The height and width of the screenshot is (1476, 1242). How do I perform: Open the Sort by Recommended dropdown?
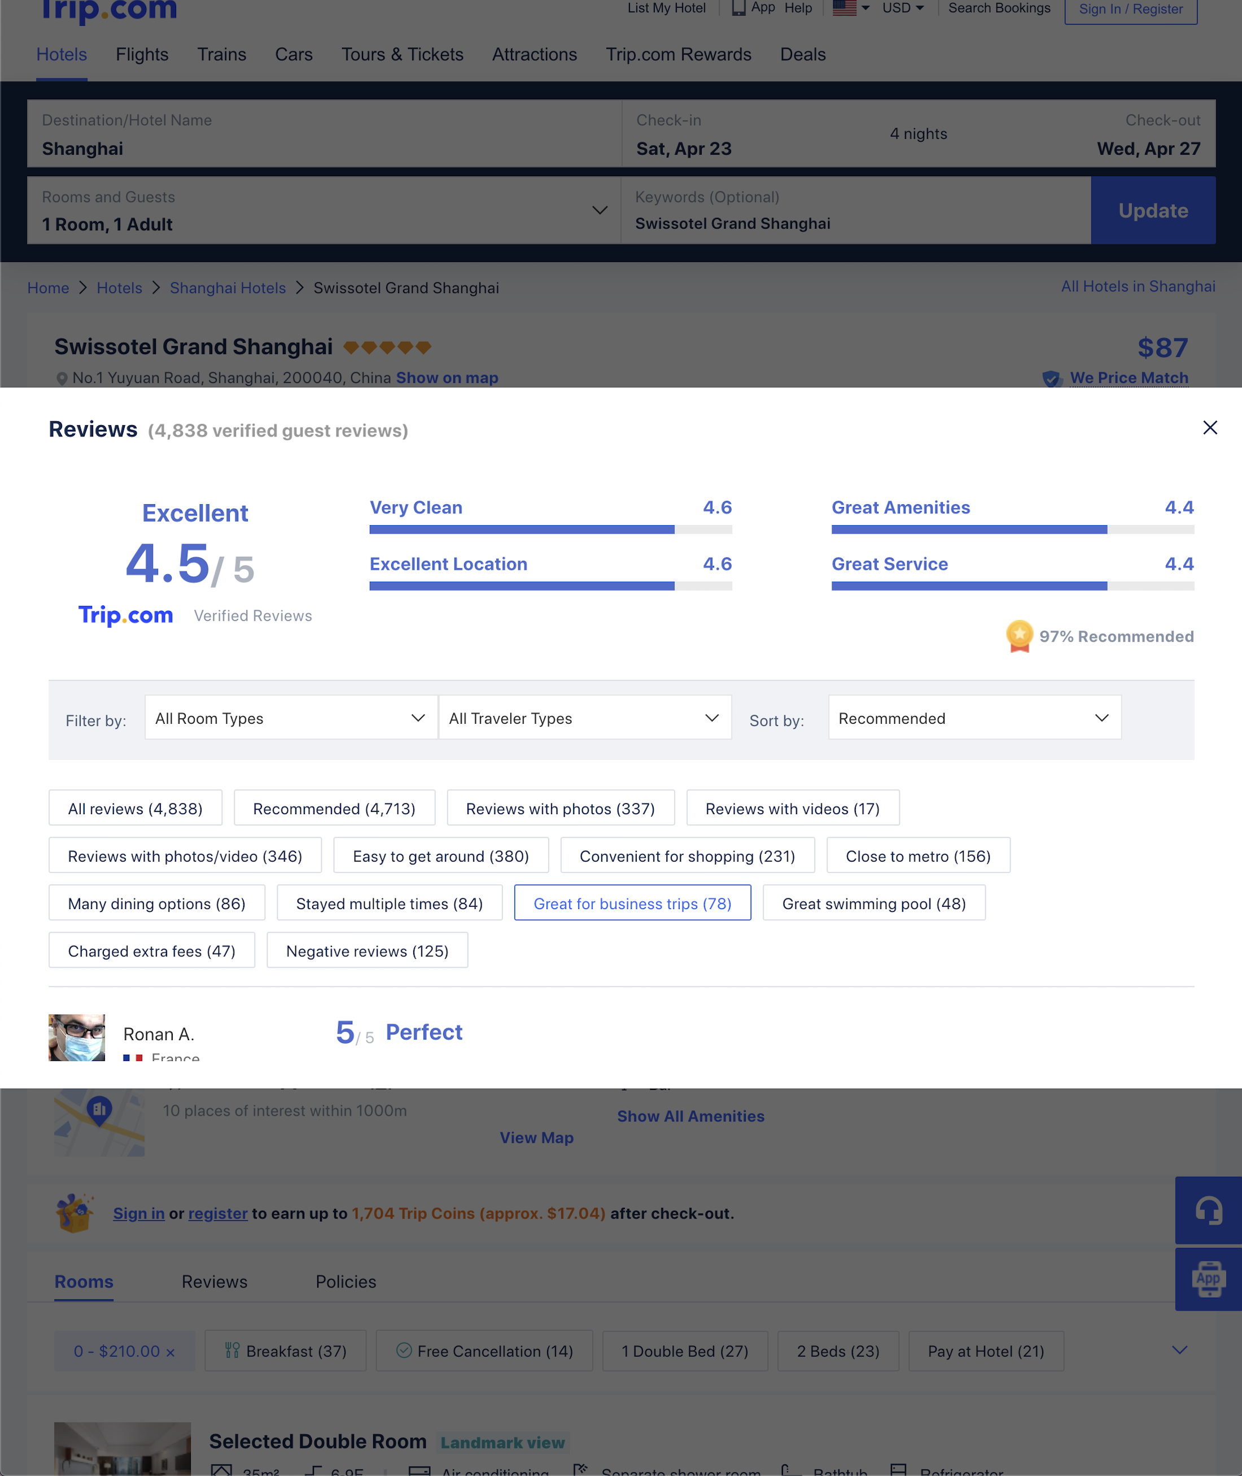(974, 718)
